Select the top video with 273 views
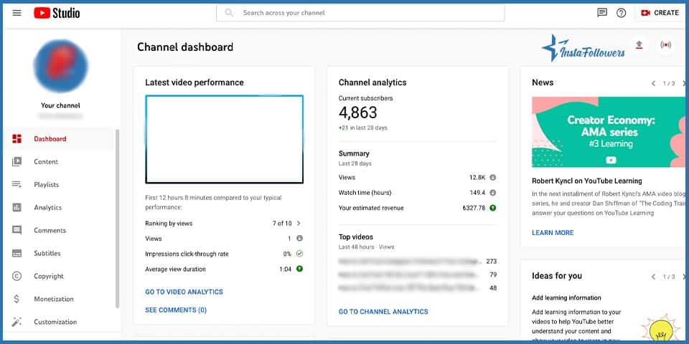 click(418, 261)
